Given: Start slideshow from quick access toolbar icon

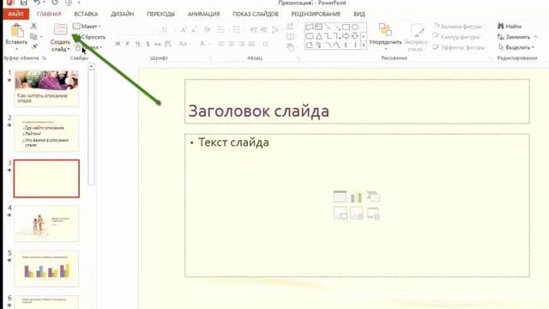Looking at the screenshot, I should 69,3.
